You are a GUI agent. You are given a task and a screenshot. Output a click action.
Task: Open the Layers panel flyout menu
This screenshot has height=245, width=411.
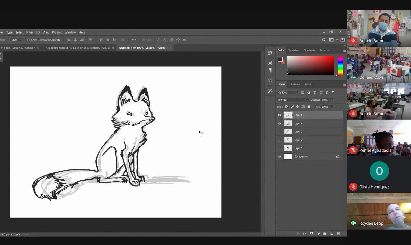[x=344, y=85]
